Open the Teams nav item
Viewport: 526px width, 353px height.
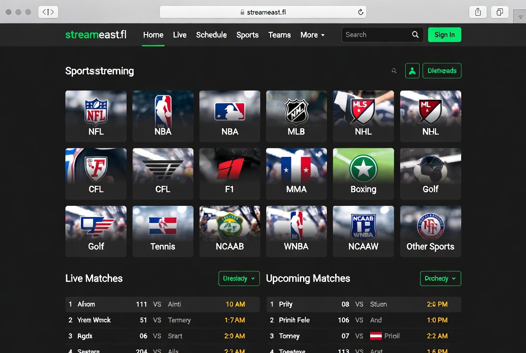click(279, 35)
